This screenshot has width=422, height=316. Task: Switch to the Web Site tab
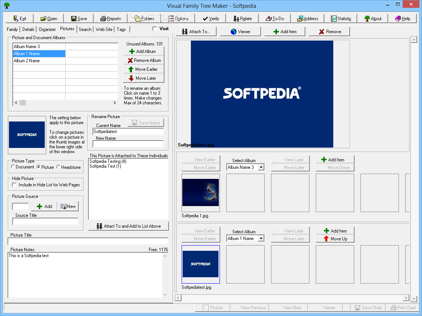pos(104,29)
